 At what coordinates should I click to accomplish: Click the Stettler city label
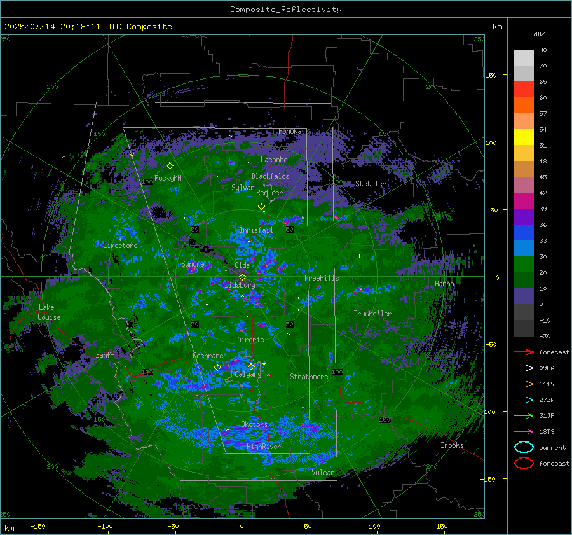coord(371,184)
